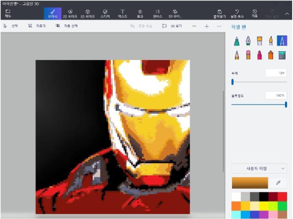Click the Undo (실행 취소) icon
The image size is (293, 219).
tap(237, 12)
